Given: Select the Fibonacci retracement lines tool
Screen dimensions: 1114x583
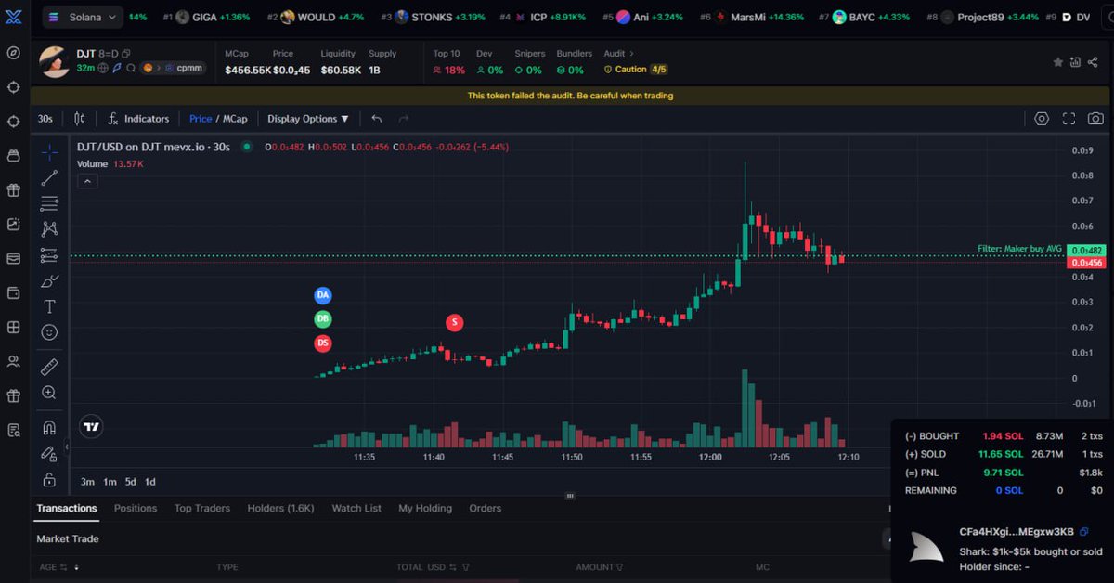Looking at the screenshot, I should click(x=49, y=204).
